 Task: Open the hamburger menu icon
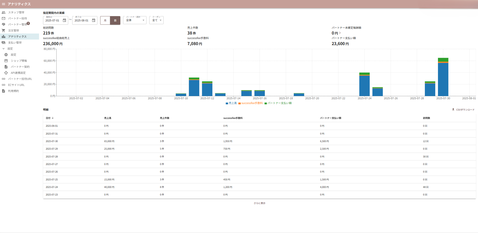4,4
